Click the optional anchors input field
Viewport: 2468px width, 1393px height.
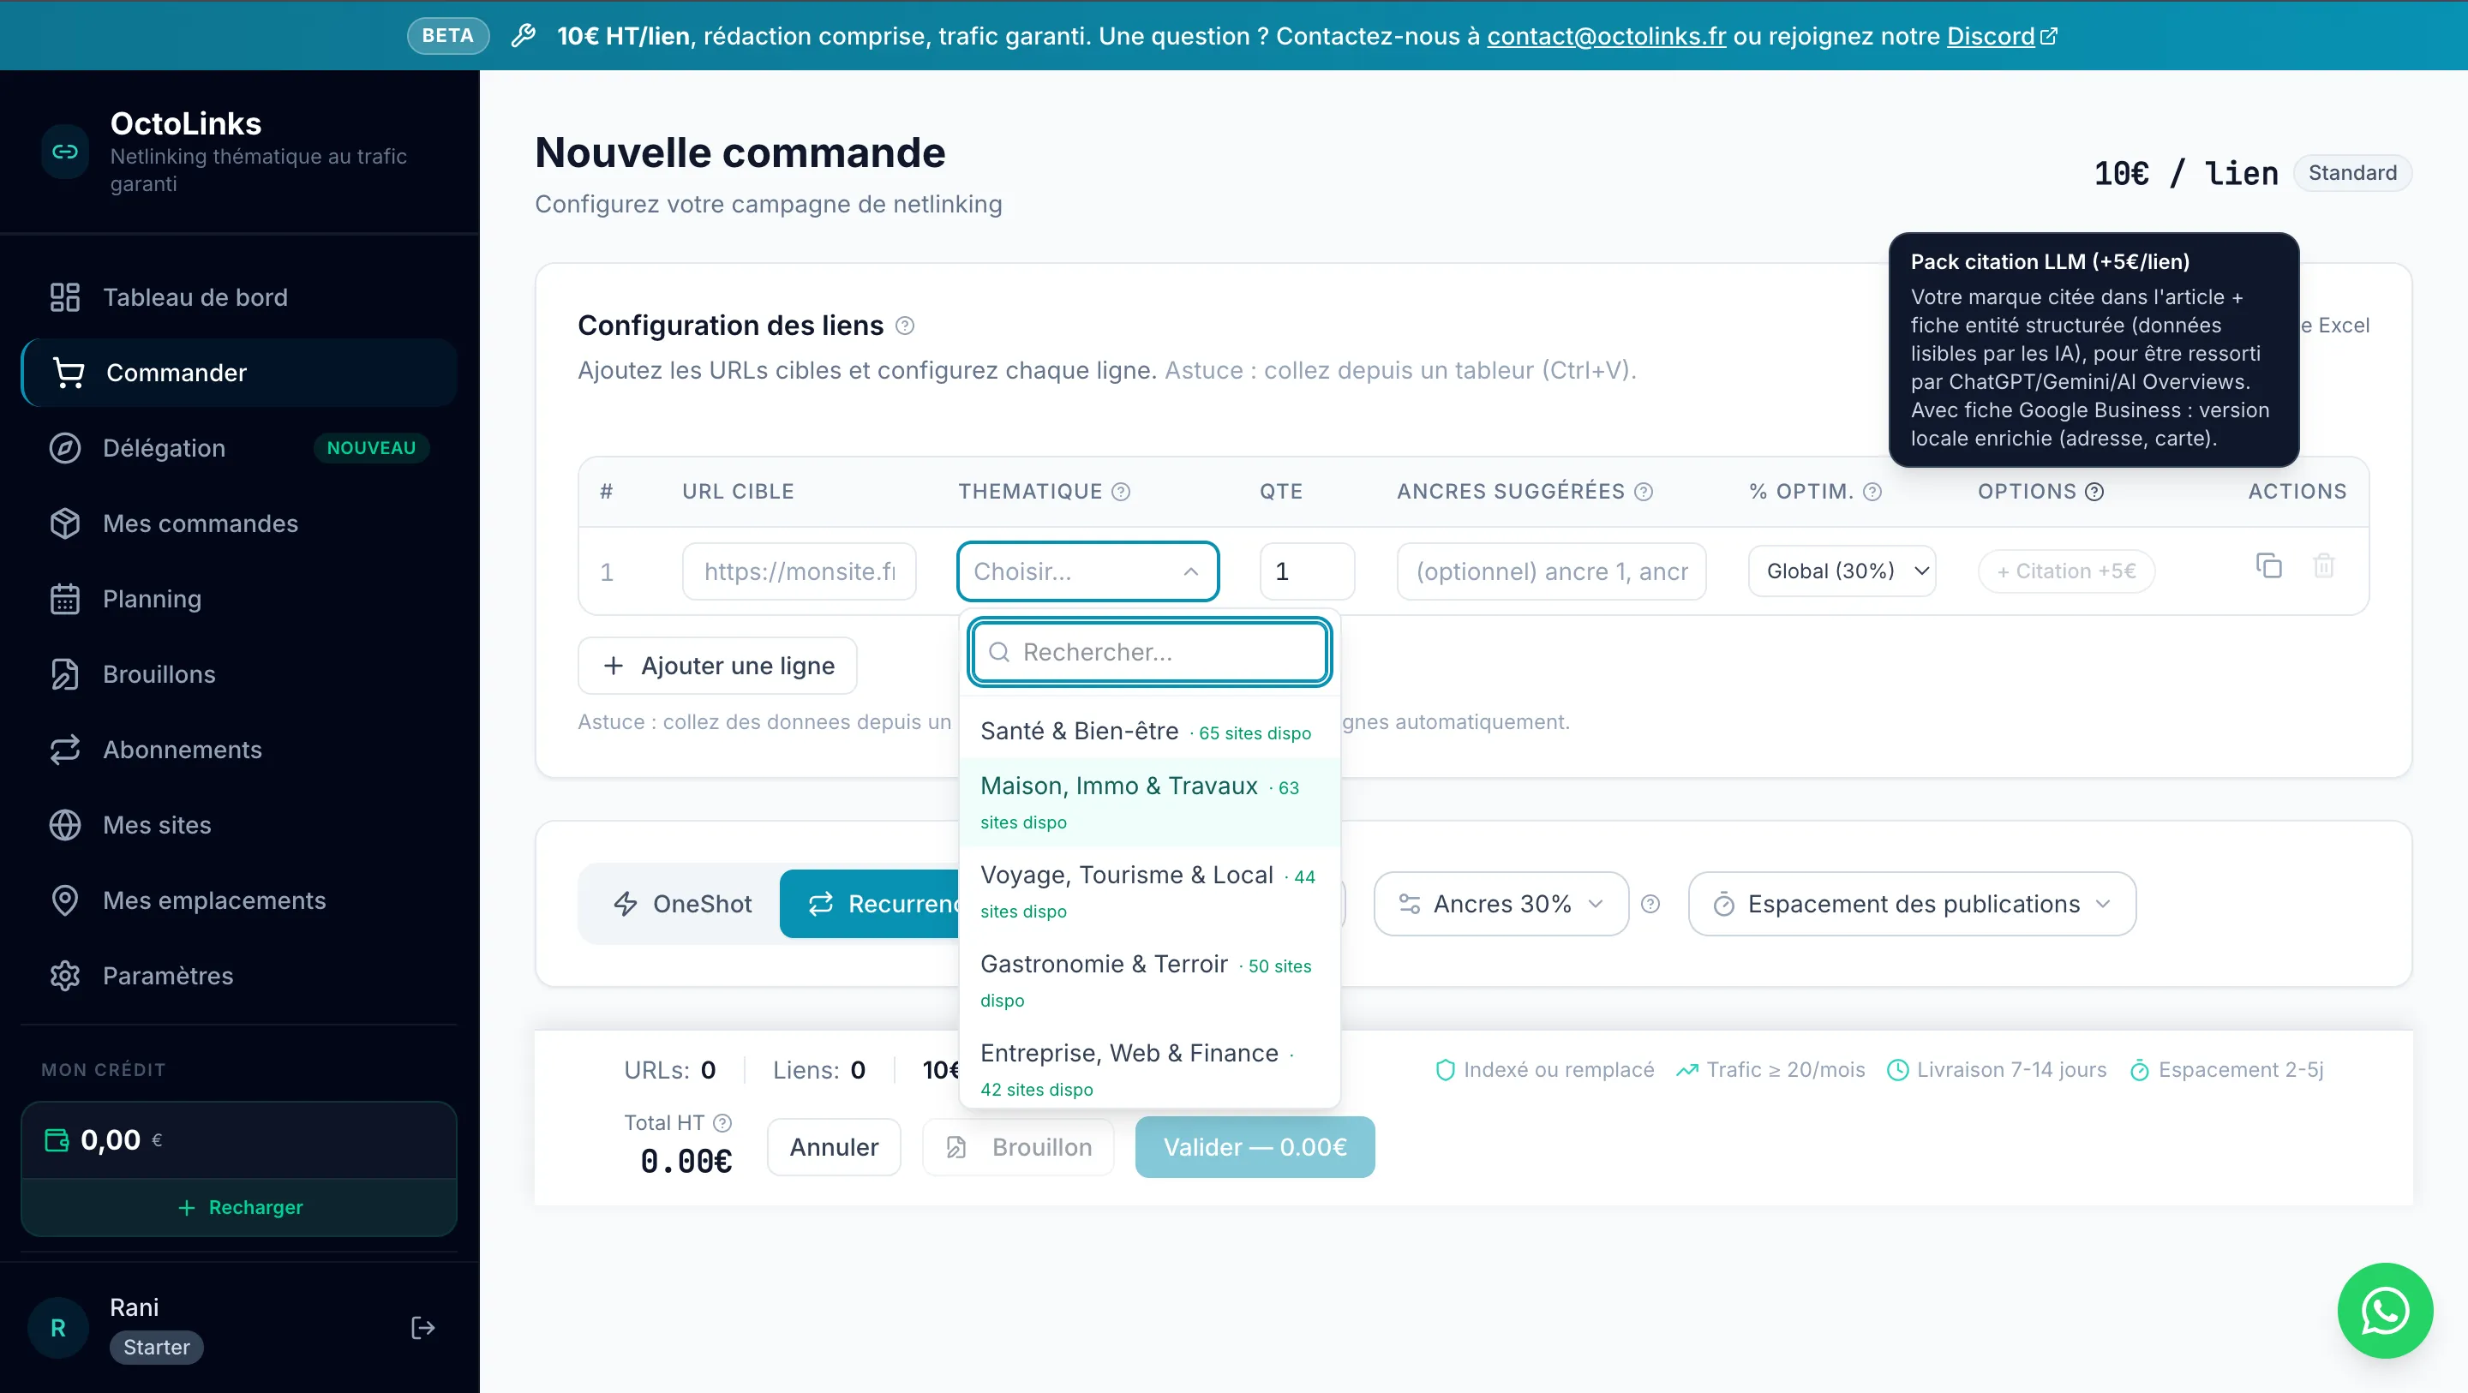click(x=1551, y=572)
